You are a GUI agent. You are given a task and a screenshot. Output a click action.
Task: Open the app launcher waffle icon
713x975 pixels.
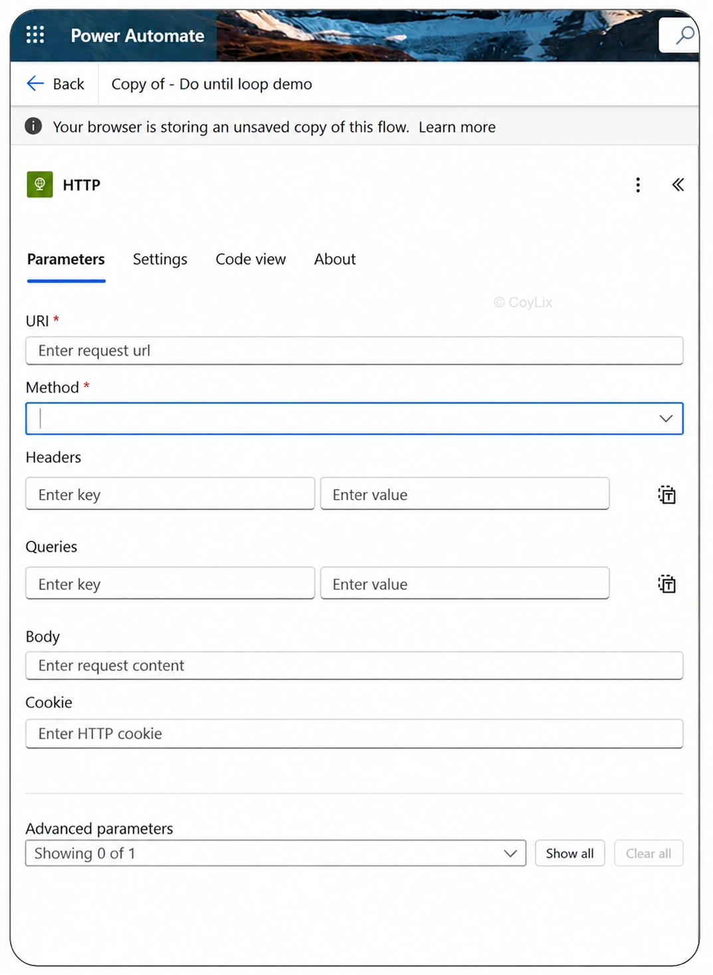click(35, 35)
